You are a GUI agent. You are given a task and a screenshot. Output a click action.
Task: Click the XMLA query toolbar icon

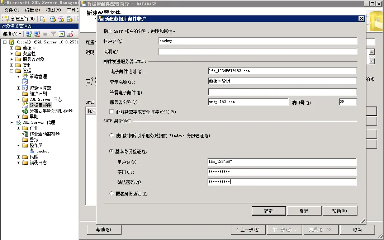(70, 19)
